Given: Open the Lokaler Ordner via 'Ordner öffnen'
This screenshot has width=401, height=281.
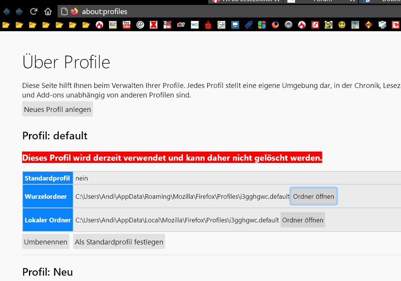Looking at the screenshot, I should (303, 220).
